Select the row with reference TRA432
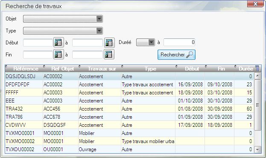Screen dimensions: 266x158 pos(129,109)
